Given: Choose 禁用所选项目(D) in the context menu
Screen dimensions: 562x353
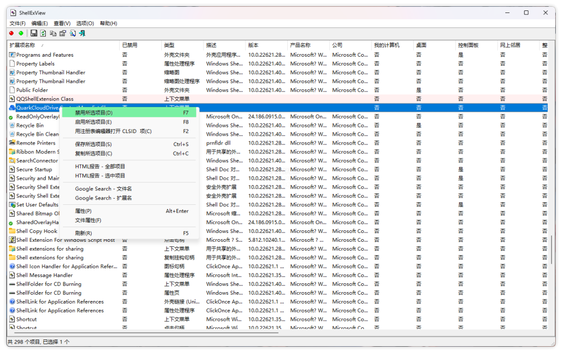Looking at the screenshot, I should pos(130,113).
